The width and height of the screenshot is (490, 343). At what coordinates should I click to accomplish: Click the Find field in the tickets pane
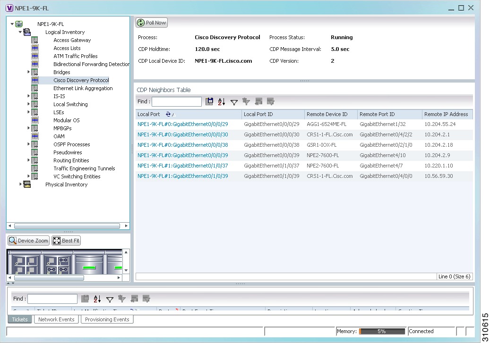click(52, 299)
